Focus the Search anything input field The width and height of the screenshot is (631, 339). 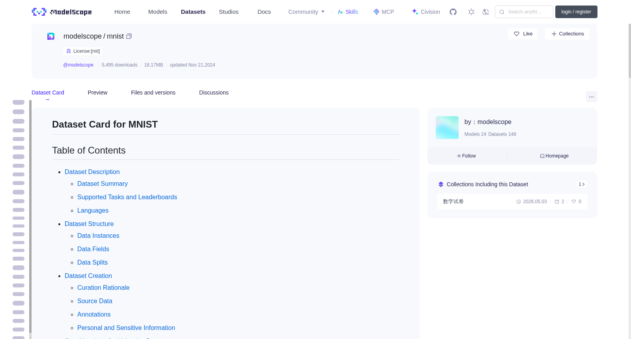point(524,12)
